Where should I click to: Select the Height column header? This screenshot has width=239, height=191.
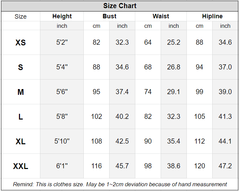62,16
